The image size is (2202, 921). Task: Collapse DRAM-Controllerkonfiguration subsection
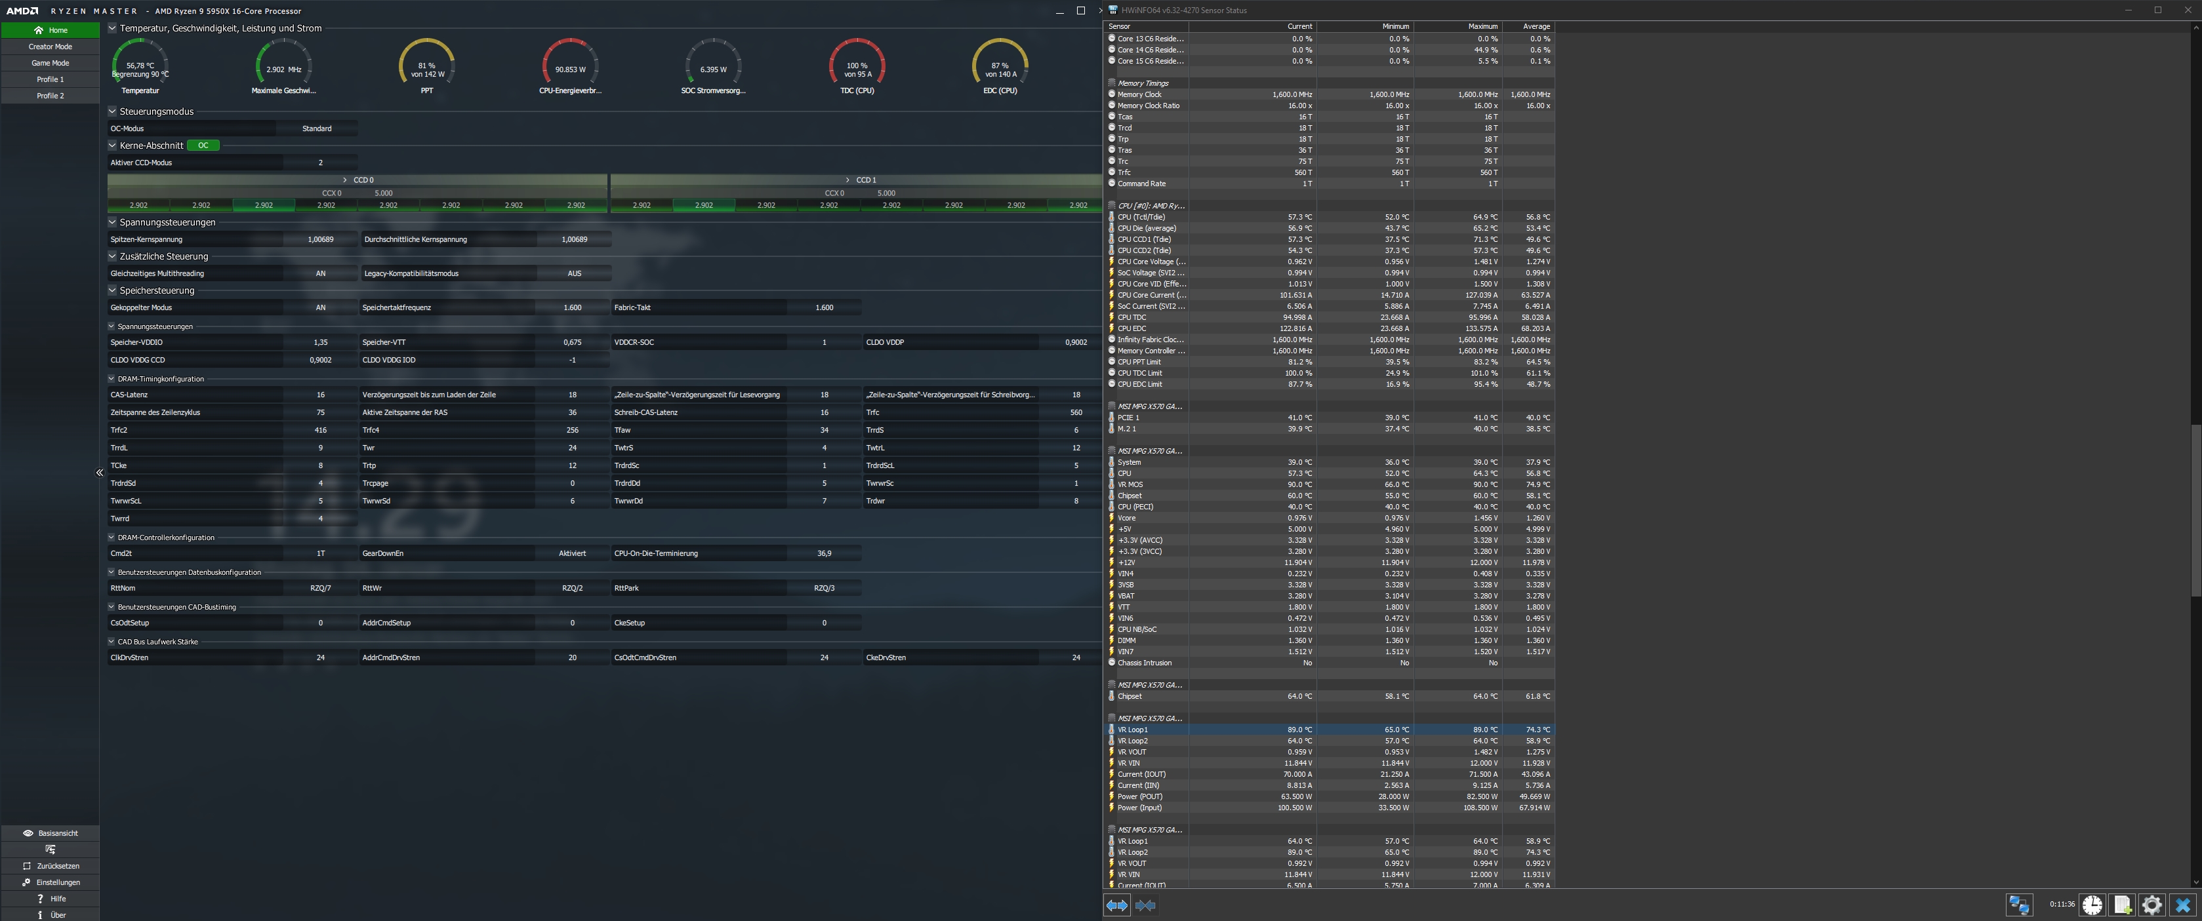point(111,538)
